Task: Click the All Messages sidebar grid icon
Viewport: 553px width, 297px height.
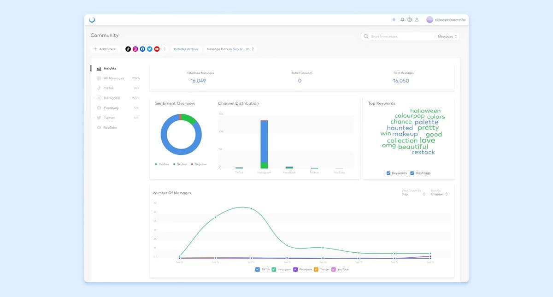Action: coord(99,78)
